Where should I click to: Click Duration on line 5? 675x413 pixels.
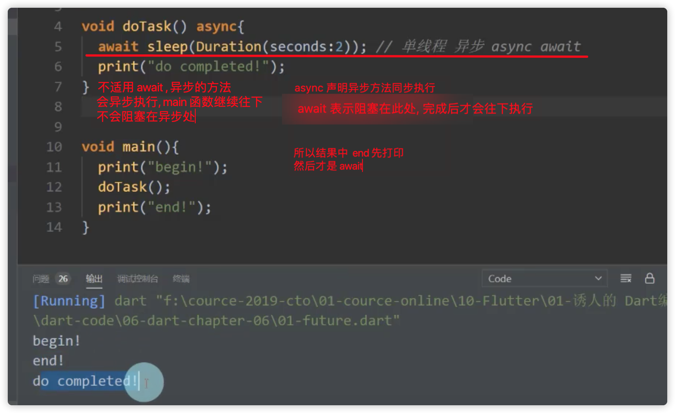tap(229, 47)
